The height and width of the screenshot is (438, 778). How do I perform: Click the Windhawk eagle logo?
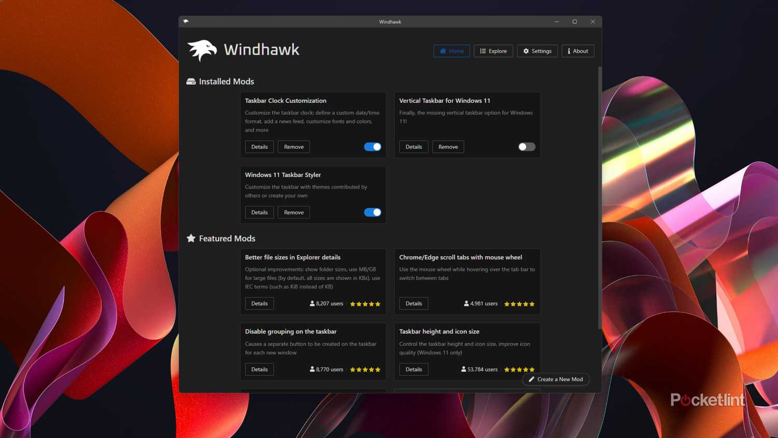pyautogui.click(x=202, y=49)
